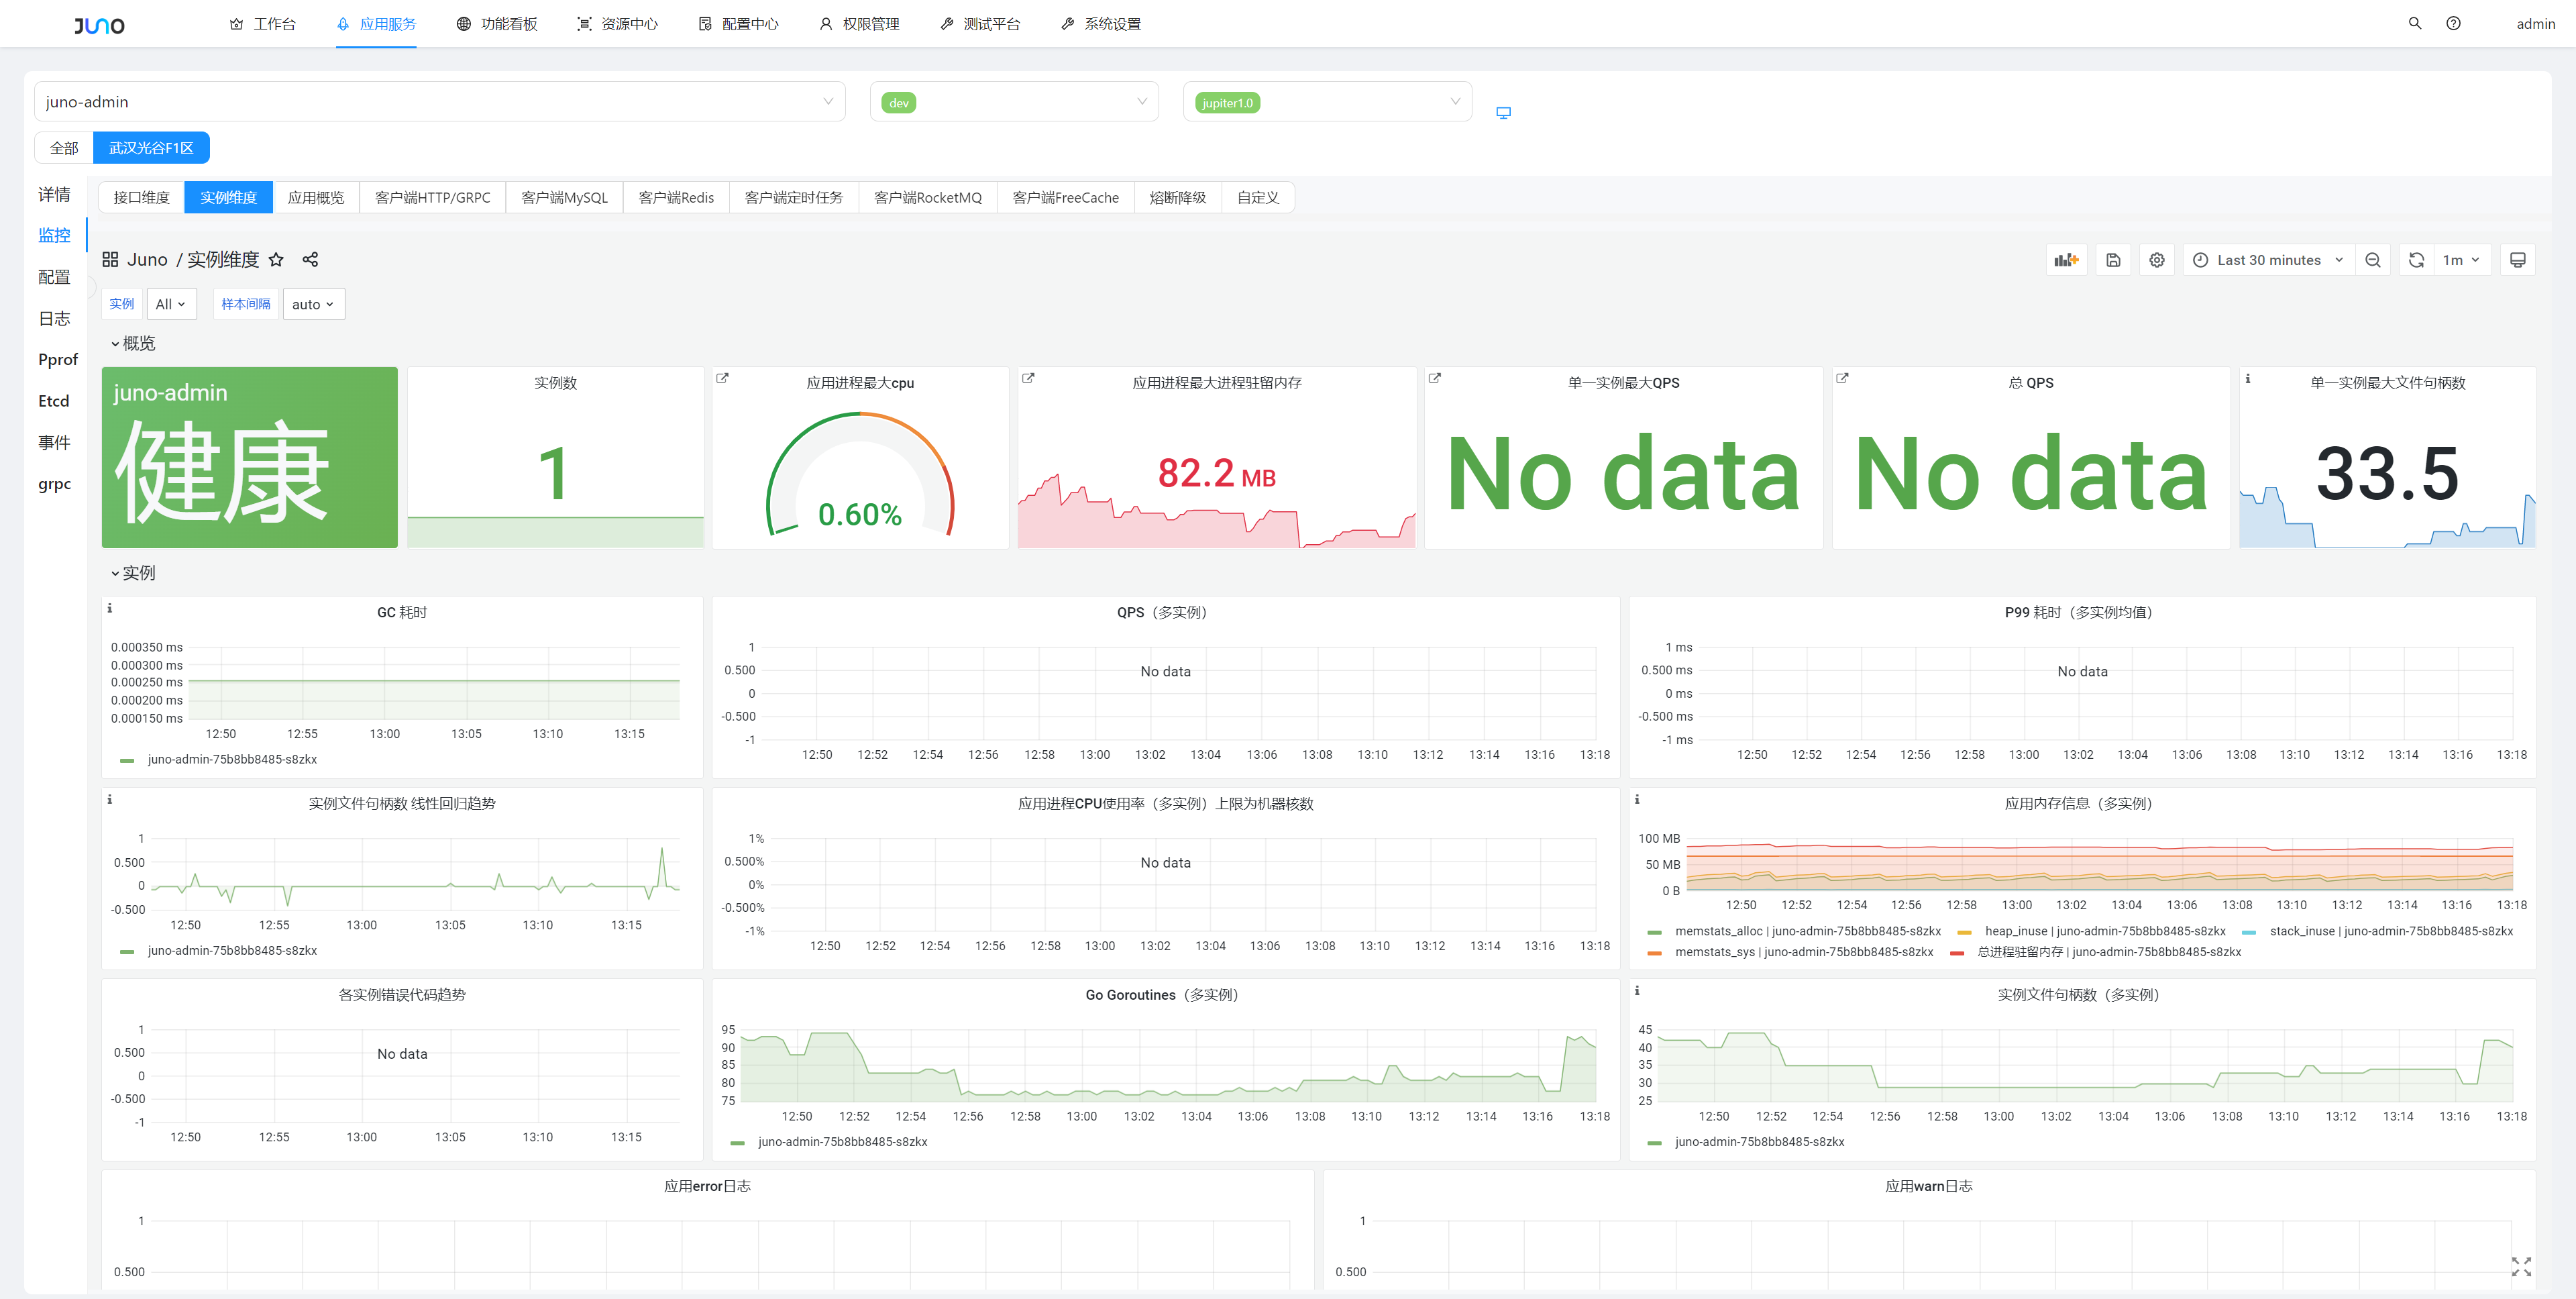The image size is (2576, 1299).
Task: Open the 样本间隔 auto dropdown
Action: [313, 304]
